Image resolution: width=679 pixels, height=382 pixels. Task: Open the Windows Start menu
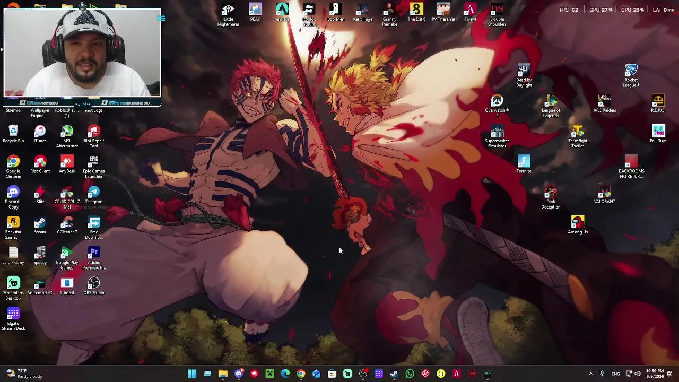pos(192,374)
